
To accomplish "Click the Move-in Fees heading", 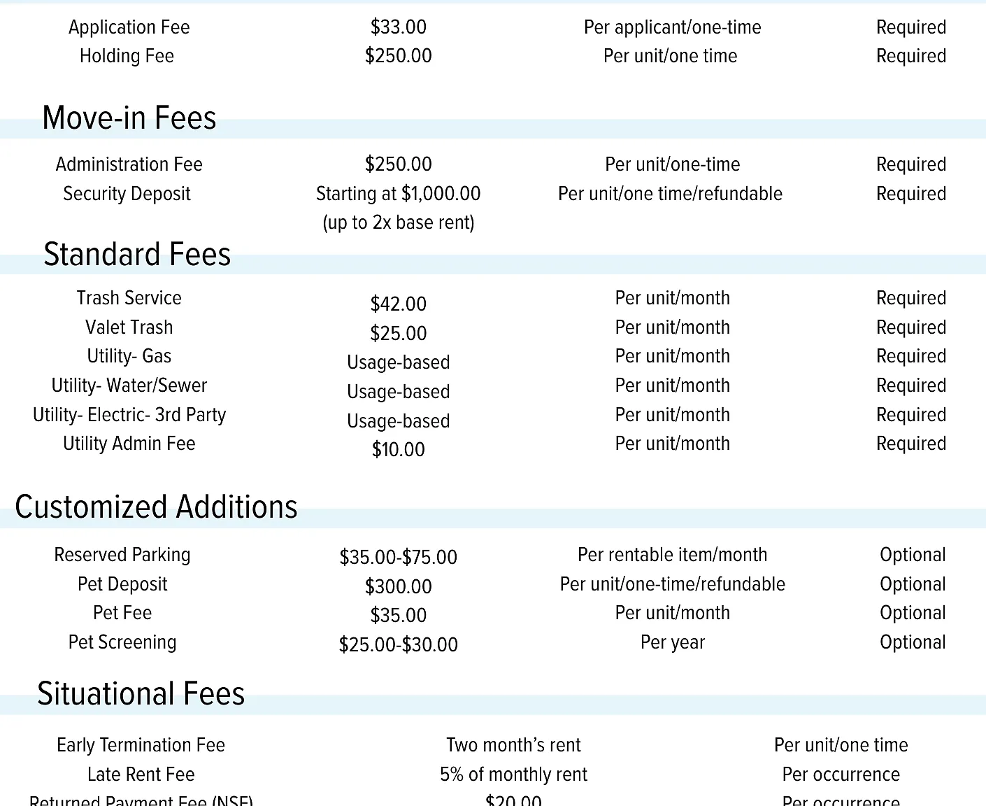I will point(129,118).
